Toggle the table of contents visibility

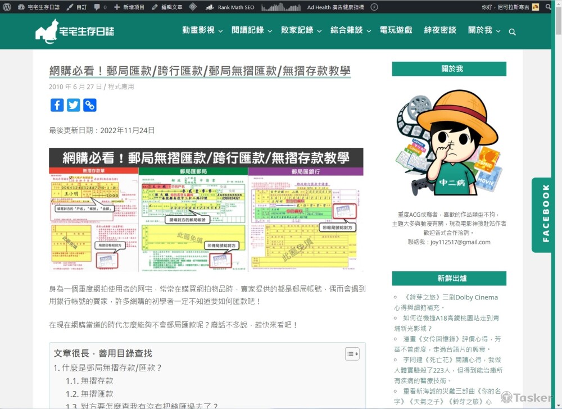pos(352,354)
